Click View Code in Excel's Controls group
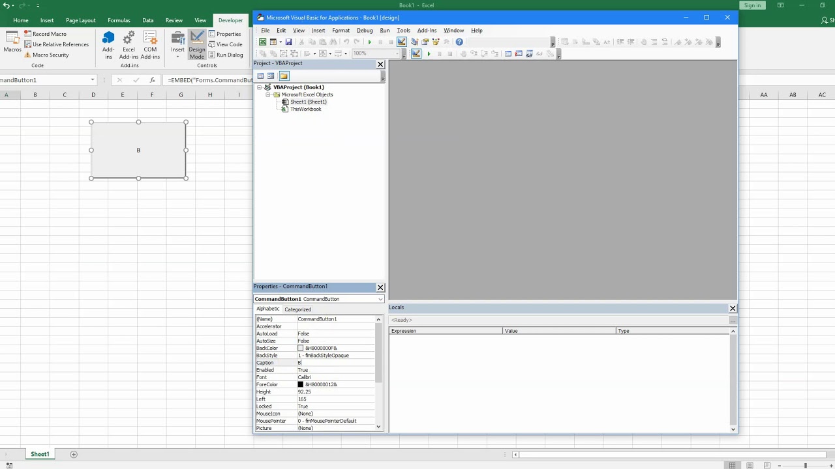This screenshot has height=469, width=835. click(225, 44)
